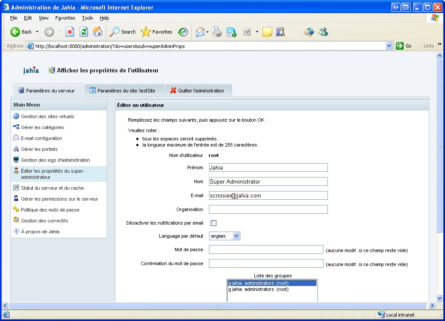The width and height of the screenshot is (445, 321).
Task: Click the jahia logo
Action: [x=31, y=70]
